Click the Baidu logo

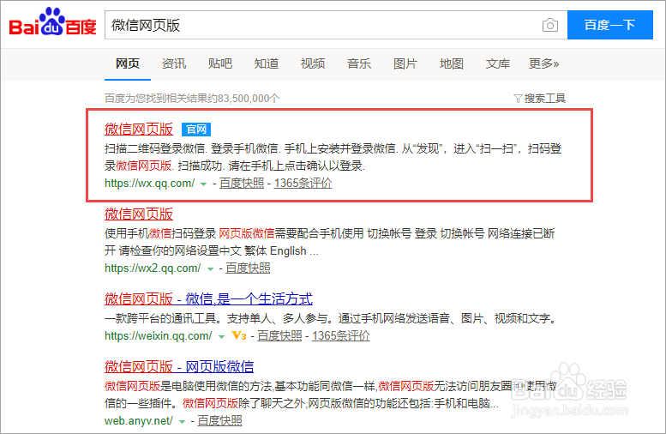point(52,21)
